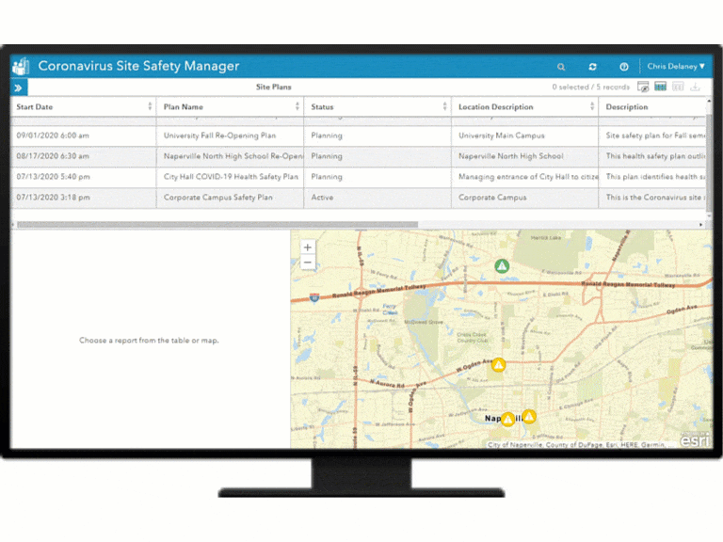Sort by the Plan Name column arrows
The image size is (723, 542).
tap(297, 106)
